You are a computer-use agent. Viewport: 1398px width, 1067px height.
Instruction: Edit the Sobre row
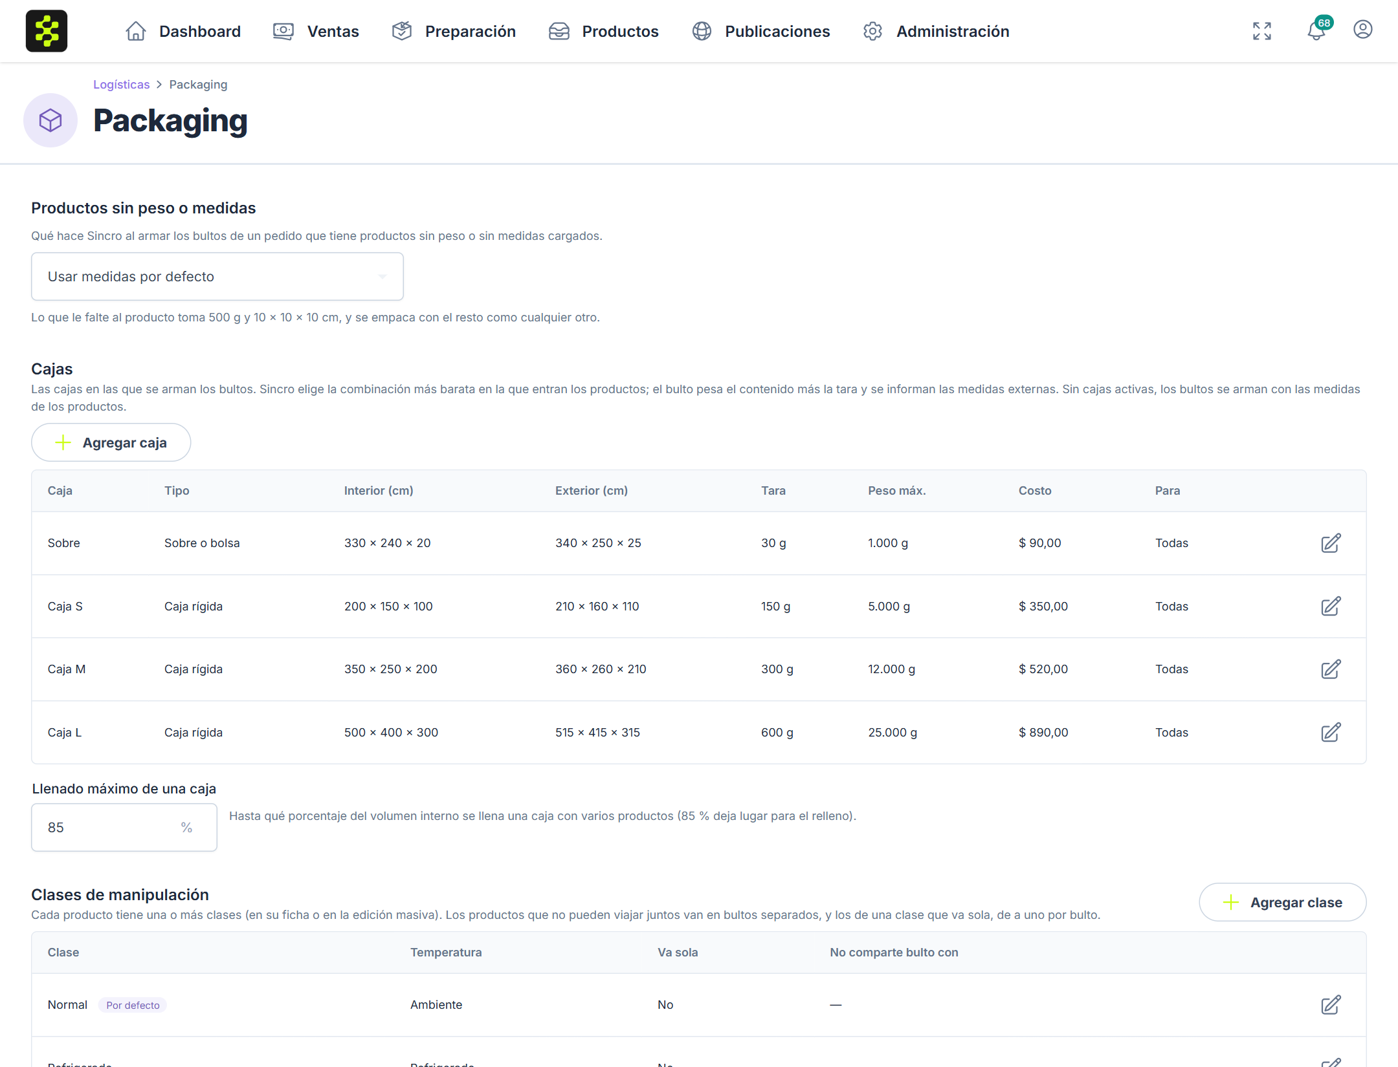pos(1331,543)
